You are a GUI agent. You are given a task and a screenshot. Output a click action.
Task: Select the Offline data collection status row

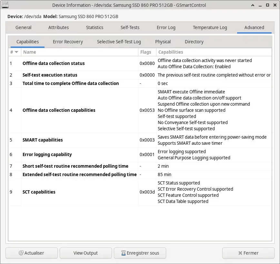click(140, 64)
